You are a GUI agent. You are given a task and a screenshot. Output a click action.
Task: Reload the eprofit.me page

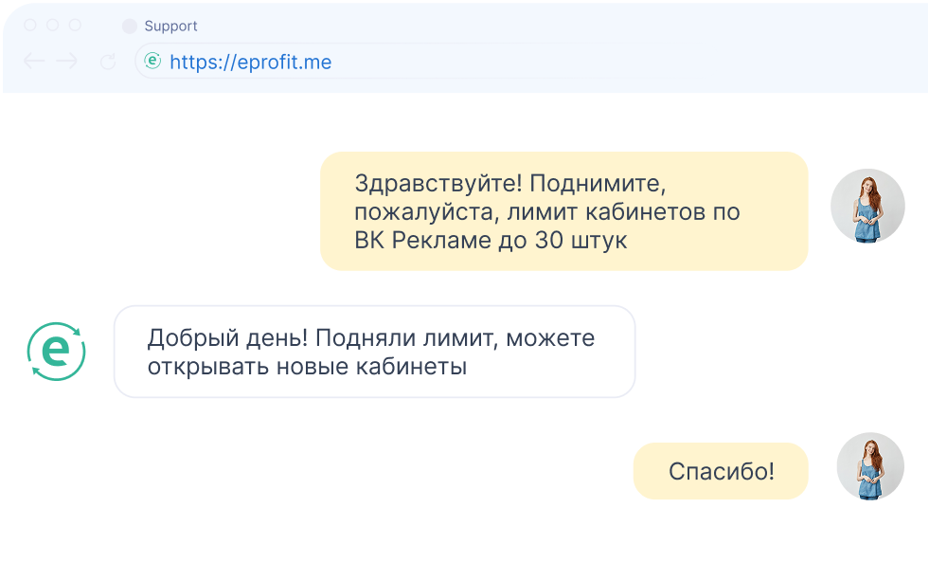(x=108, y=61)
